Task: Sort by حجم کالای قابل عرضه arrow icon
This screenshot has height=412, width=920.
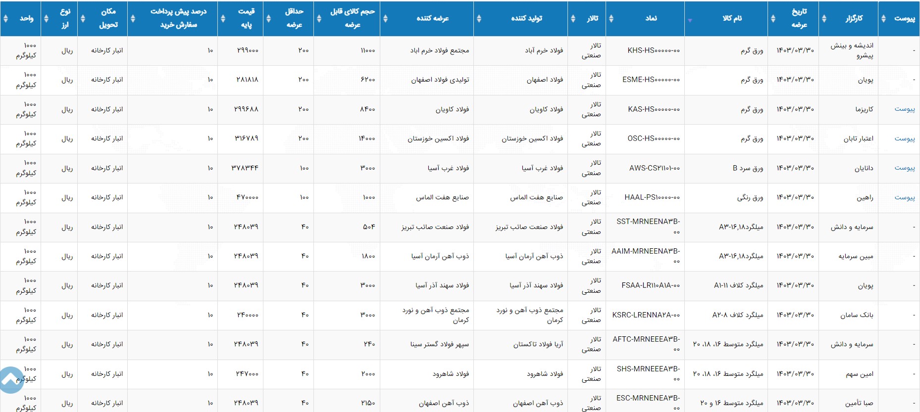Action: (x=319, y=18)
